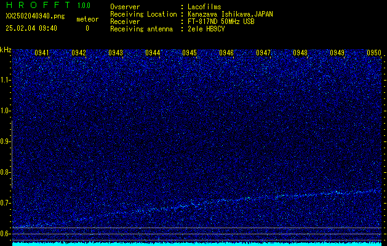The width and height of the screenshot is (387, 246).
Task: Click the 0949 time marker
Action: [337, 53]
